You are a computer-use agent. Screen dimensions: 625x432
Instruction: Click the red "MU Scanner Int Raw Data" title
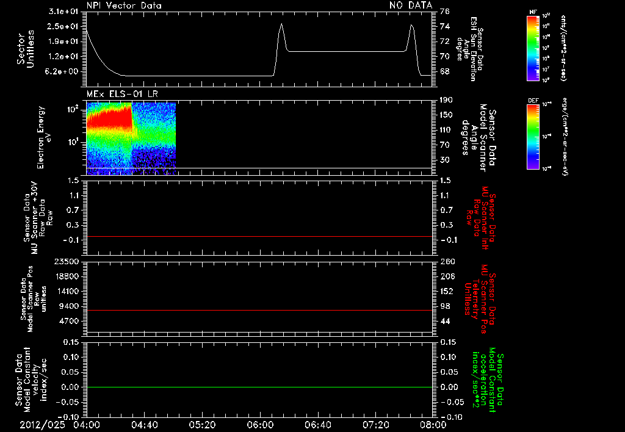coord(480,218)
